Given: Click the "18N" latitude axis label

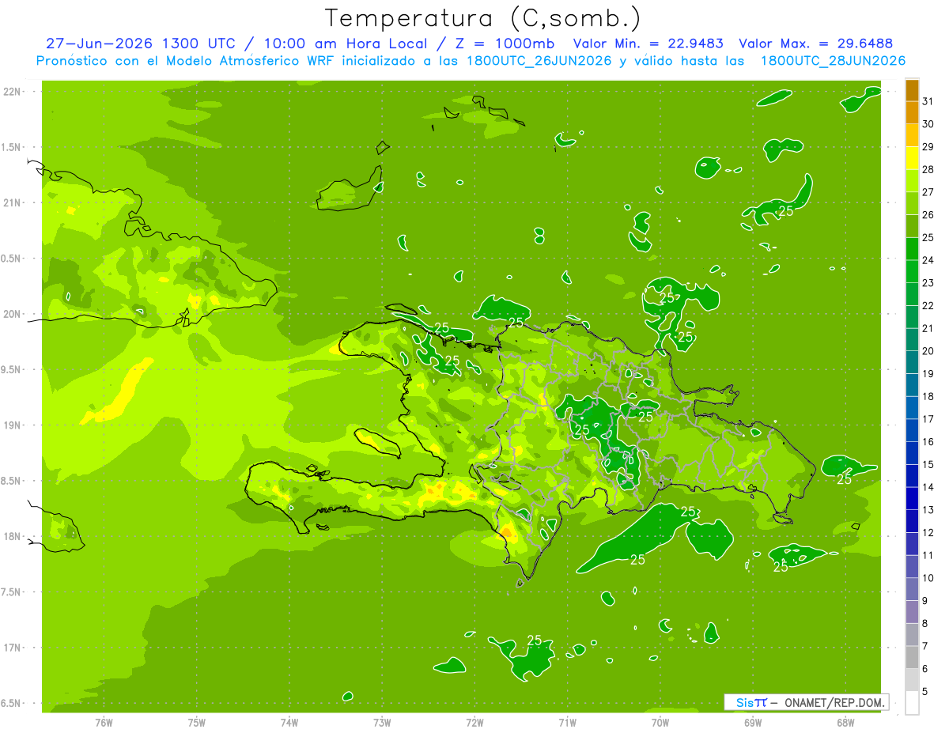Looking at the screenshot, I should (12, 537).
